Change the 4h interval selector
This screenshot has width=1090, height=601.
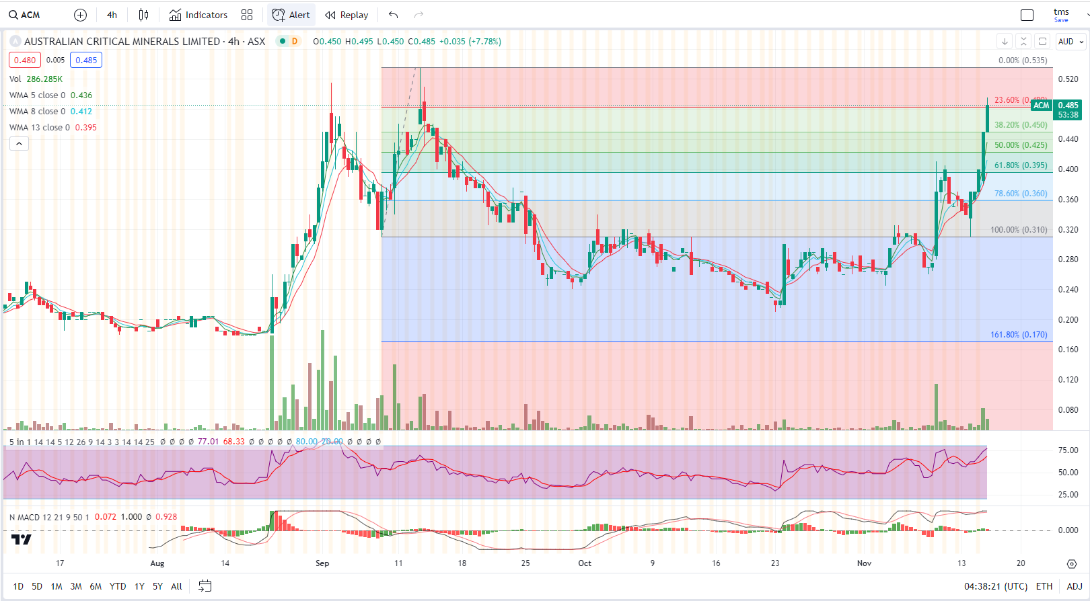(x=112, y=15)
